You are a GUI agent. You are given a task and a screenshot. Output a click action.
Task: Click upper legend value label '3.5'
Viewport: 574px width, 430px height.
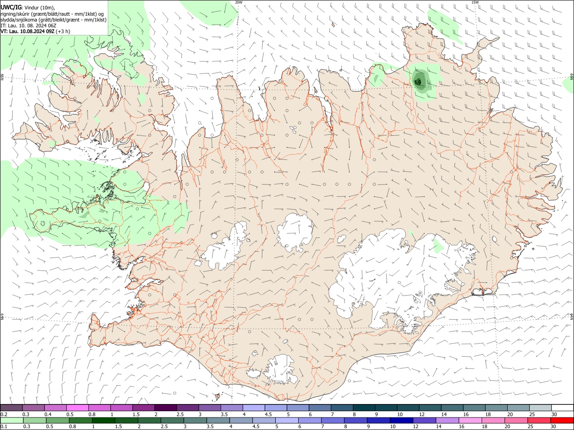tap(224, 414)
